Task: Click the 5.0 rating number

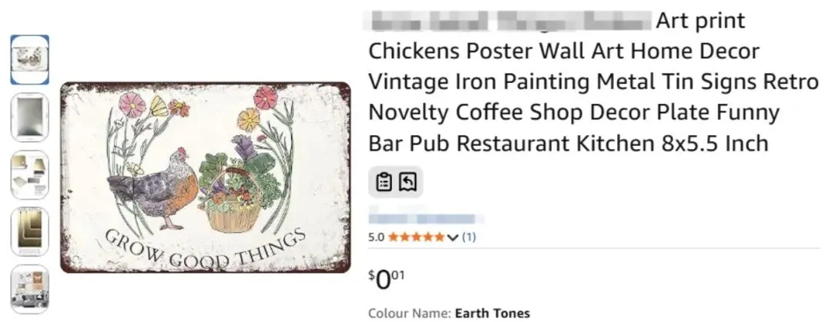Action: [x=376, y=237]
